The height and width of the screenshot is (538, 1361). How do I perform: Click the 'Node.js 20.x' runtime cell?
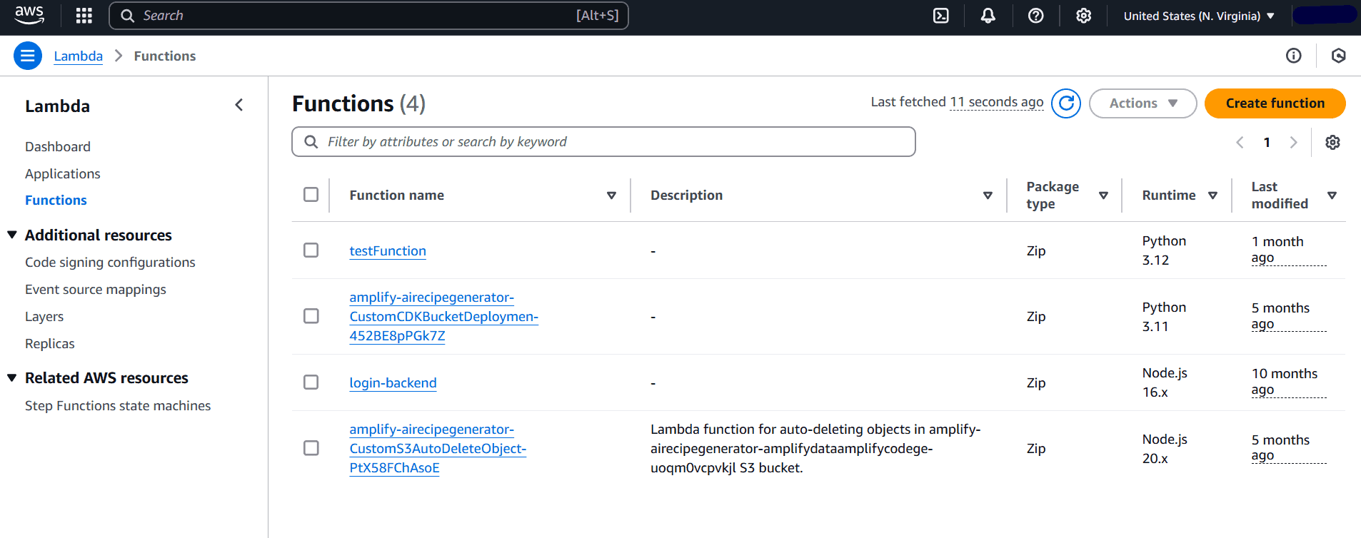1165,449
